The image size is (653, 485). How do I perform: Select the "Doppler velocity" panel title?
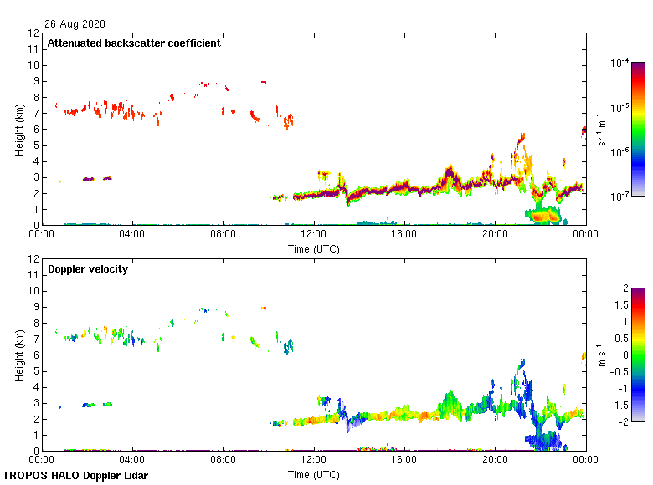click(87, 269)
